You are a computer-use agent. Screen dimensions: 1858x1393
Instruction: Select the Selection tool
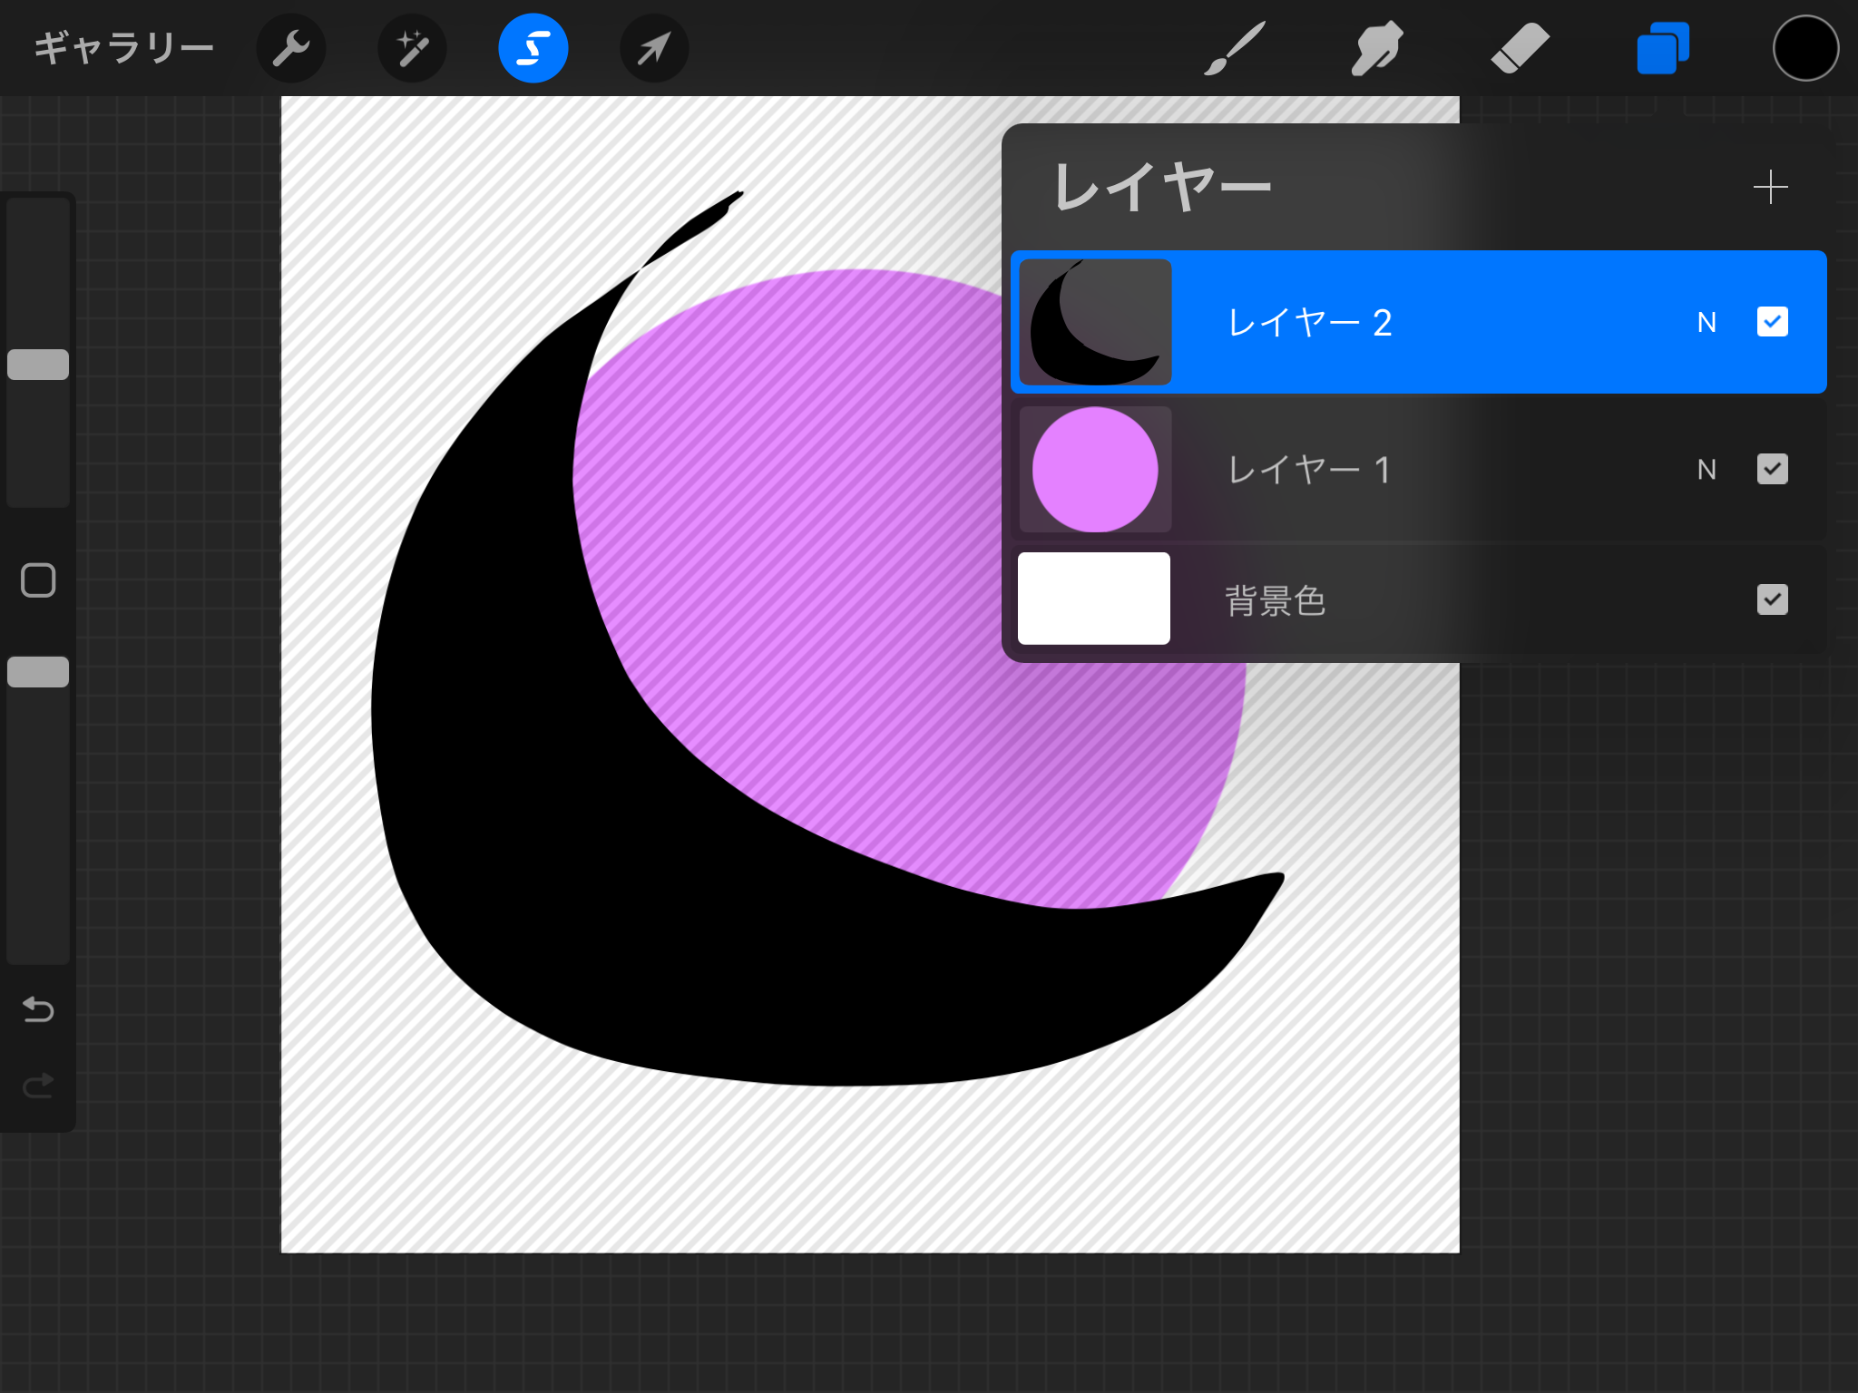pos(533,47)
